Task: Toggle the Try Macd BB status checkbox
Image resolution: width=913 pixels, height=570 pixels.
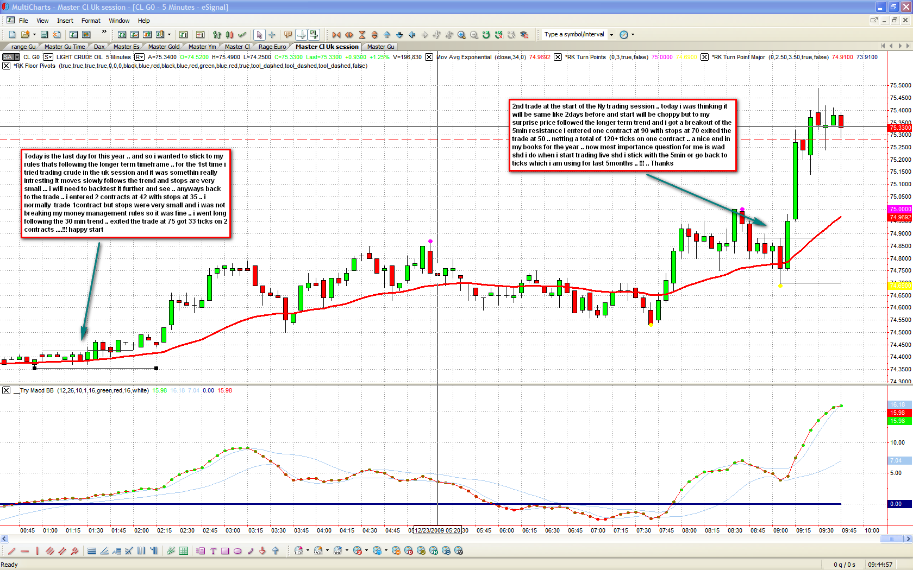Action: tap(6, 390)
